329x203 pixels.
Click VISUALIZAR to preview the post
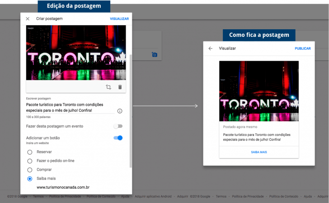point(119,19)
